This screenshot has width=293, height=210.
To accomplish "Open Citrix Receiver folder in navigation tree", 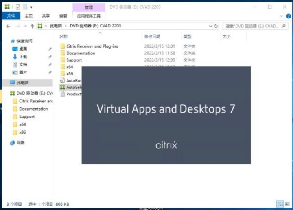I will point(33,101).
